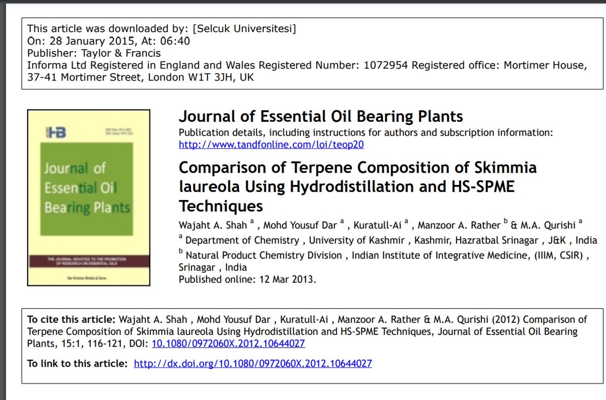The height and width of the screenshot is (400, 606).
Task: Click the 'Publisher: Taylor & Francis' line
Action: [x=94, y=53]
